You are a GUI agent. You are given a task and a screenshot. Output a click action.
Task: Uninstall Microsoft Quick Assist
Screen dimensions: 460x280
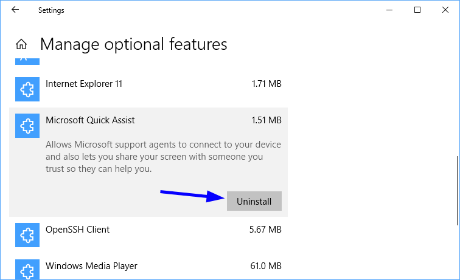point(254,201)
